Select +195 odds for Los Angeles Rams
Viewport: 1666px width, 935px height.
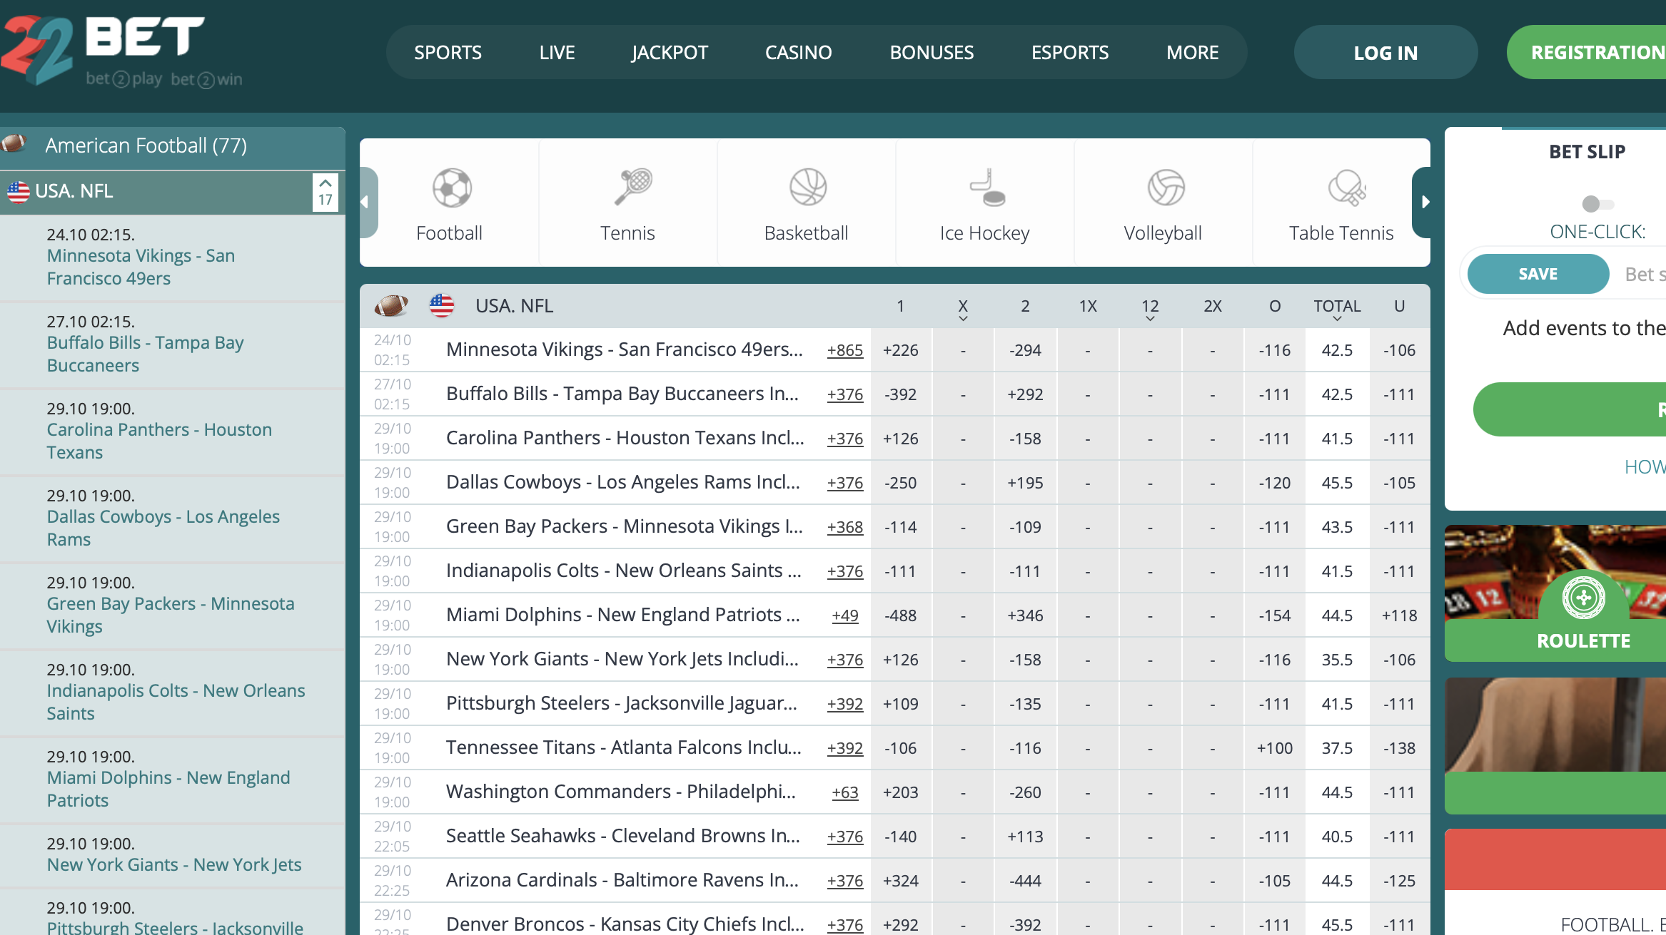pos(1025,483)
